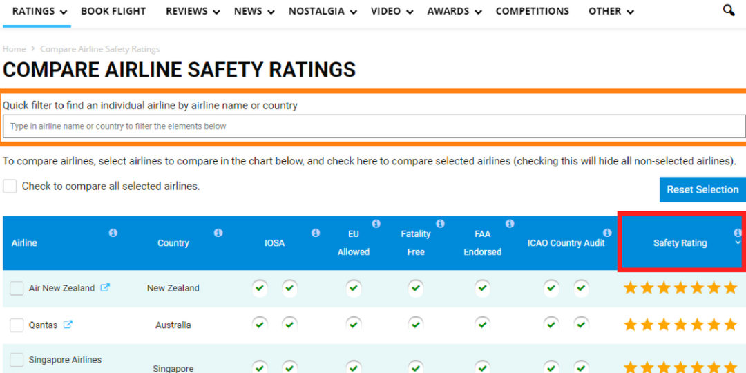Expand the Ratings menu dropdown
Screen dimensions: 746x373
(x=39, y=11)
